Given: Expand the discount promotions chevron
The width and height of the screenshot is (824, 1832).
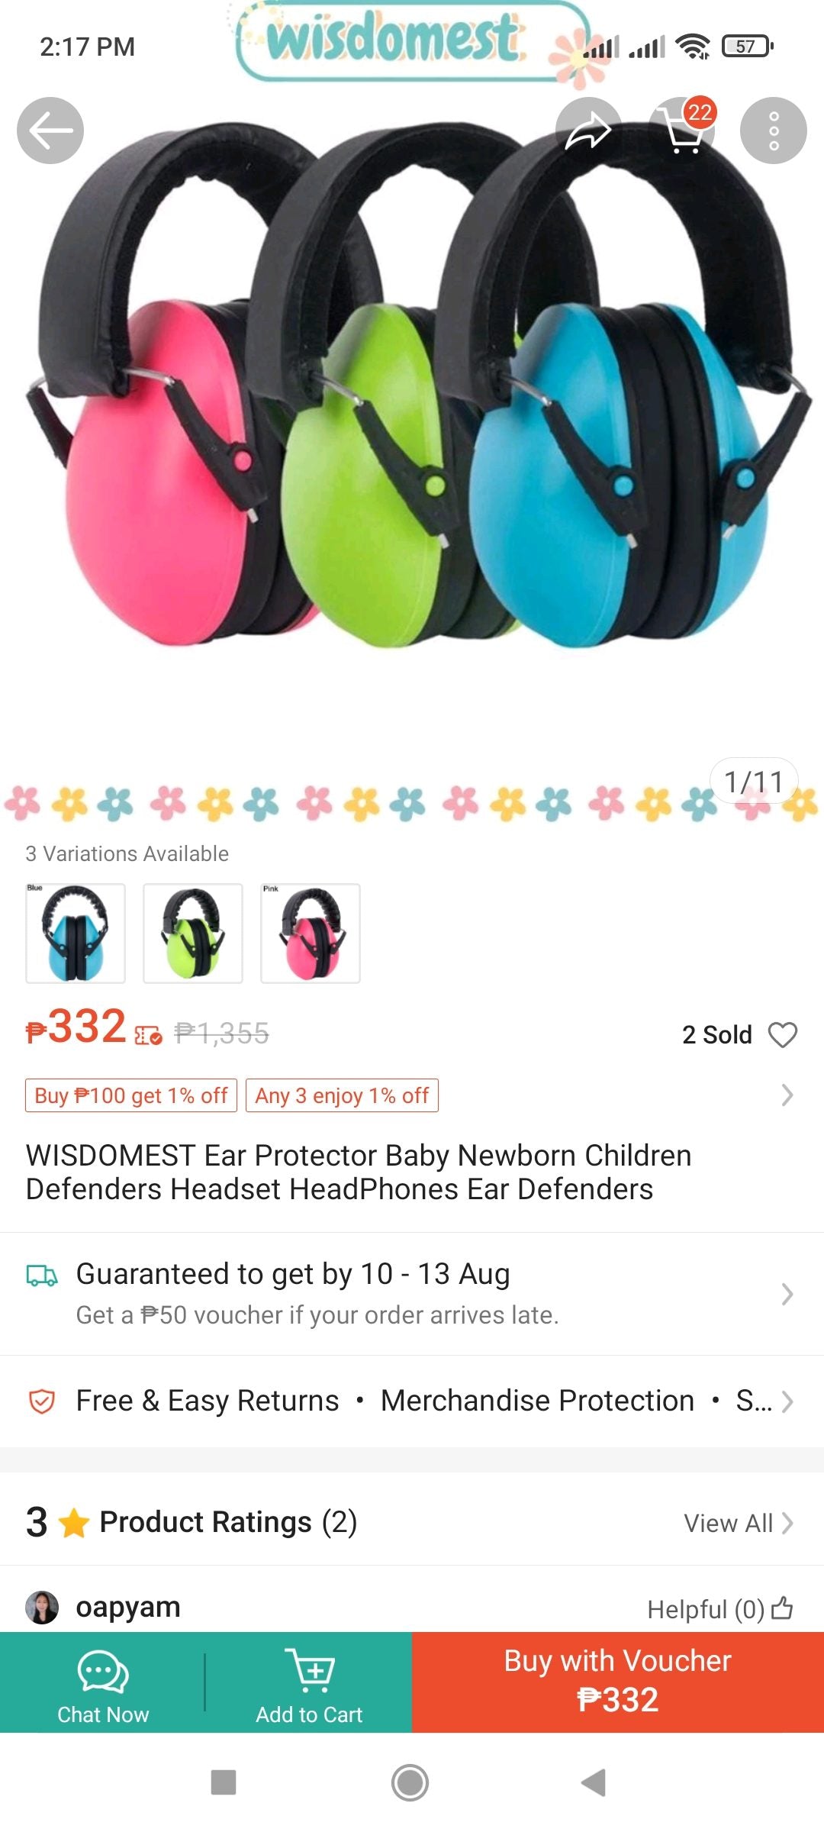Looking at the screenshot, I should pos(787,1095).
